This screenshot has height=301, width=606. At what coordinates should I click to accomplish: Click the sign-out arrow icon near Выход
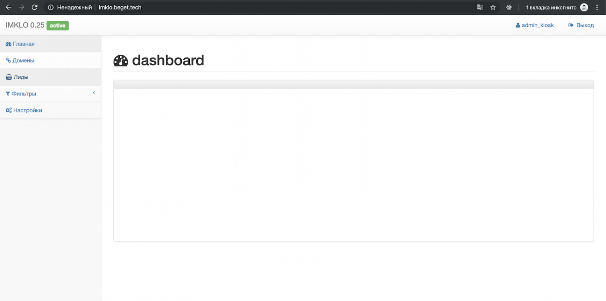(571, 25)
